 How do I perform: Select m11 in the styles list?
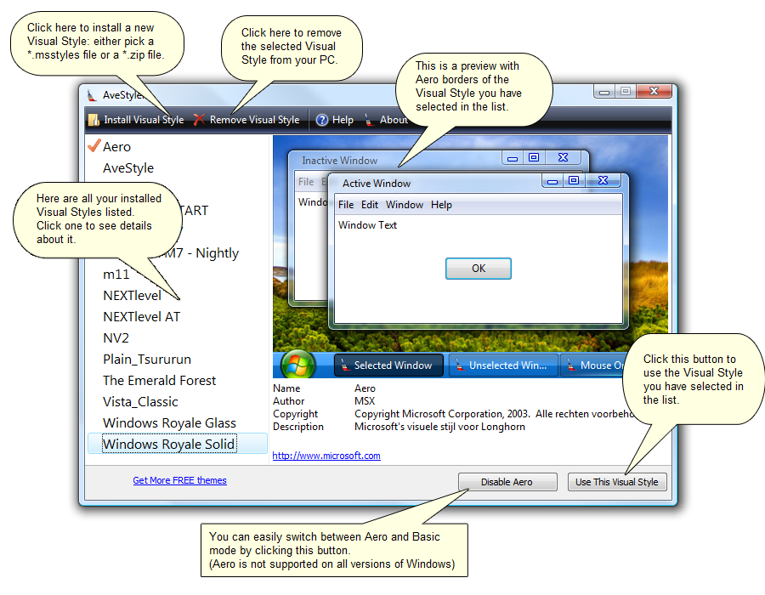[116, 275]
